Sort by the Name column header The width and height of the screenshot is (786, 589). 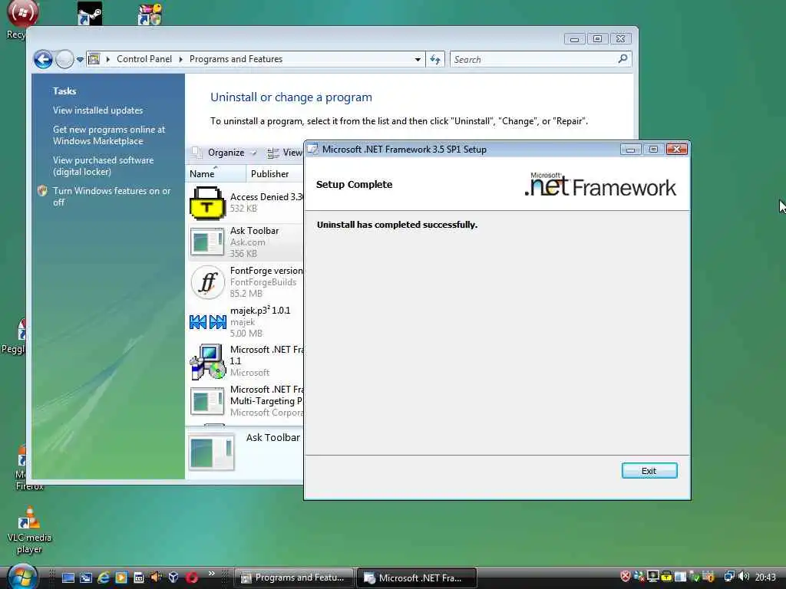click(x=216, y=174)
